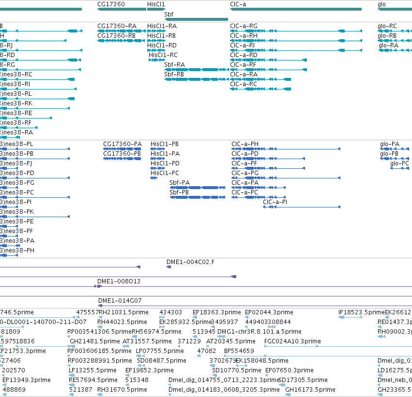Select feature BP554659
The height and width of the screenshot is (397, 412).
(x=239, y=351)
